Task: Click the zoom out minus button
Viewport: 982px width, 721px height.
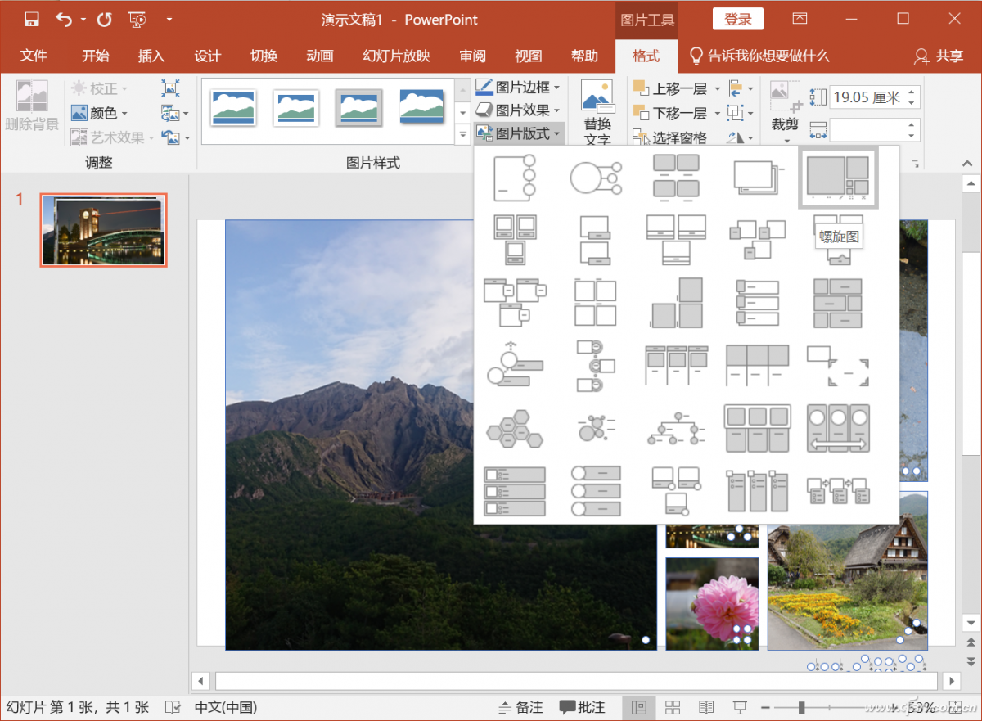Action: (x=766, y=707)
